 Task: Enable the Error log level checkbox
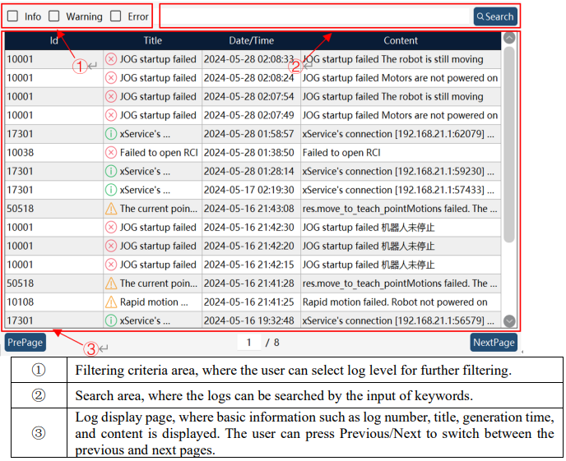[x=115, y=16]
